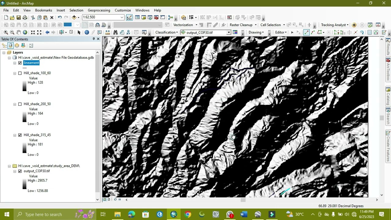Screen dimensions: 391x220
Task: Open the Selection menu
Action: [76, 10]
